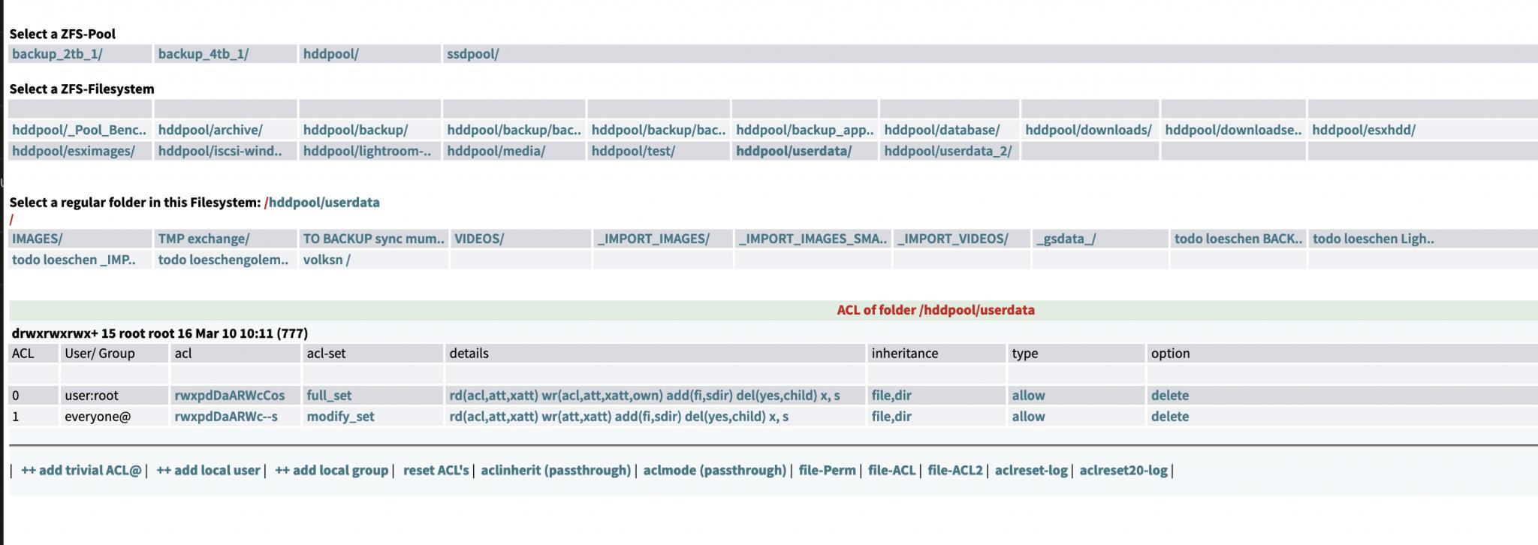Delete the user:root ACL entry

(1169, 396)
